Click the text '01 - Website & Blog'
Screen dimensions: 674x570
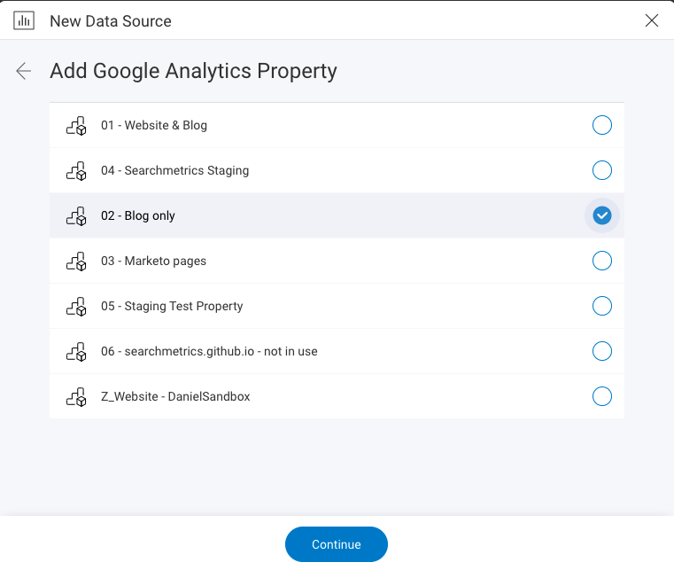(x=154, y=125)
